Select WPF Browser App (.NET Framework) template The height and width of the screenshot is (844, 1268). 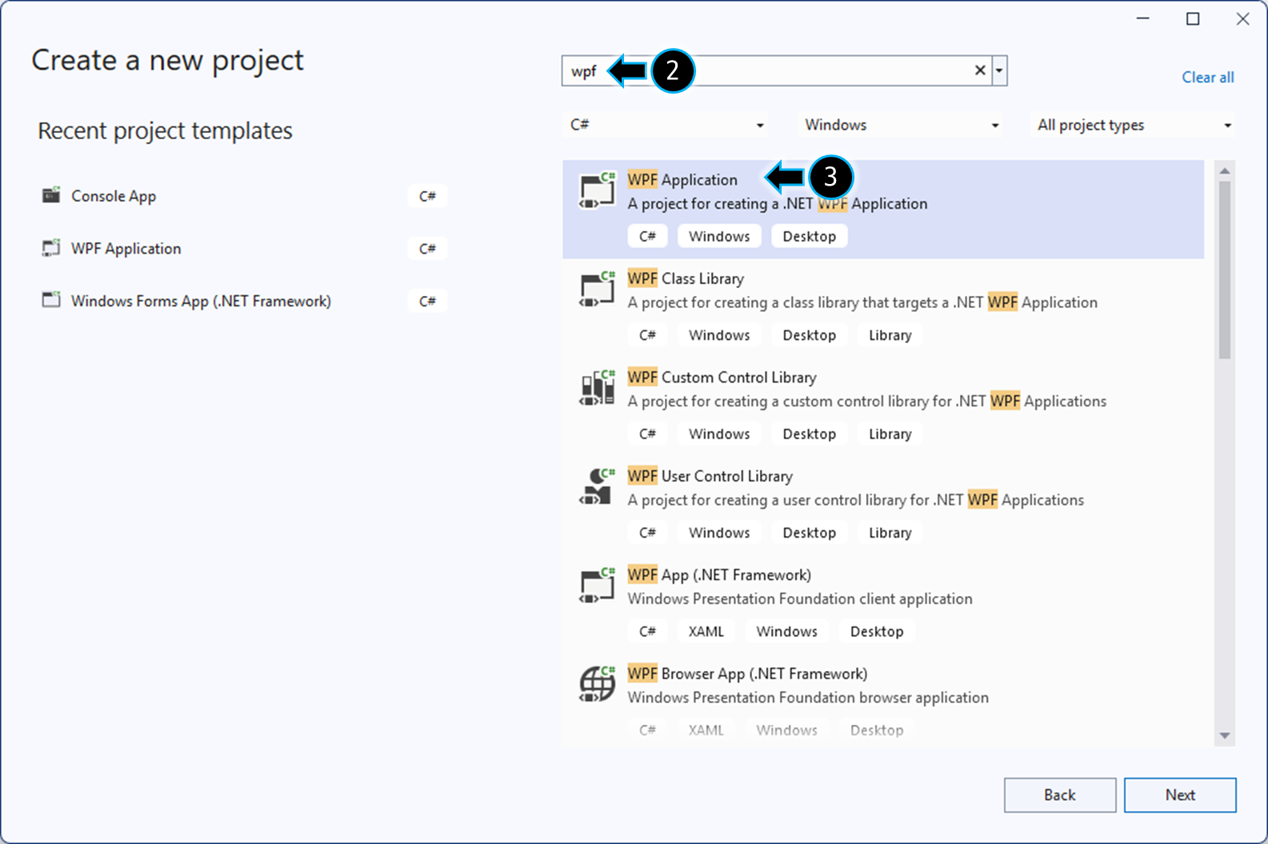pyautogui.click(x=883, y=700)
